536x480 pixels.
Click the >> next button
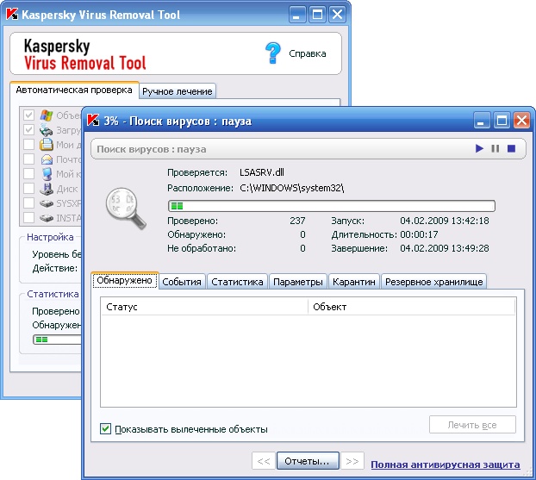(x=352, y=461)
